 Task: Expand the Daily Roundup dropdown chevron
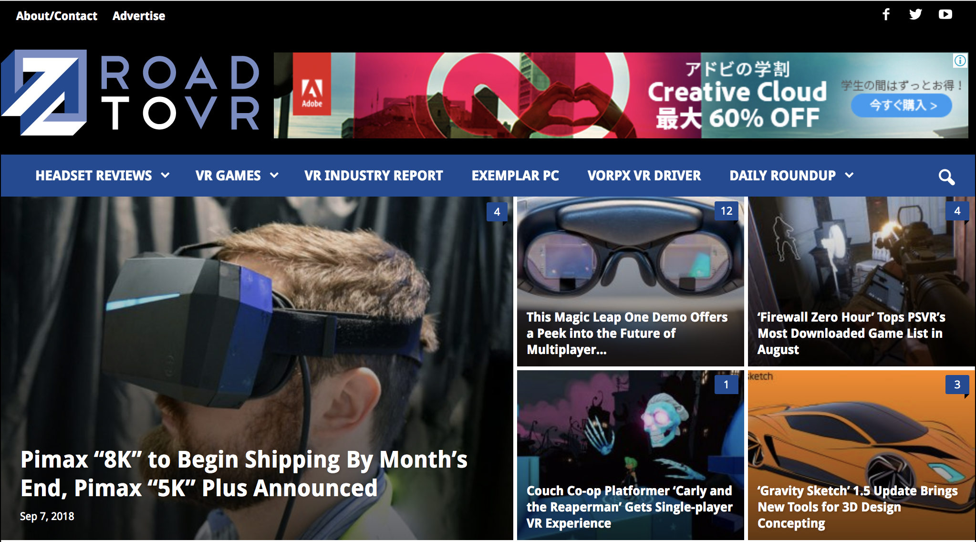(x=849, y=175)
